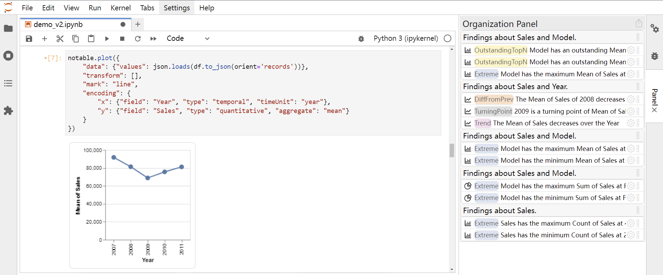Open table of contents sidebar icon
The width and height of the screenshot is (663, 275).
8,83
